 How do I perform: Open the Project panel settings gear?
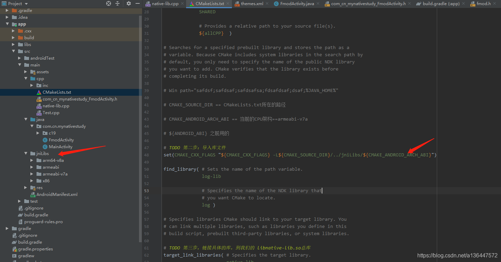pos(129,3)
